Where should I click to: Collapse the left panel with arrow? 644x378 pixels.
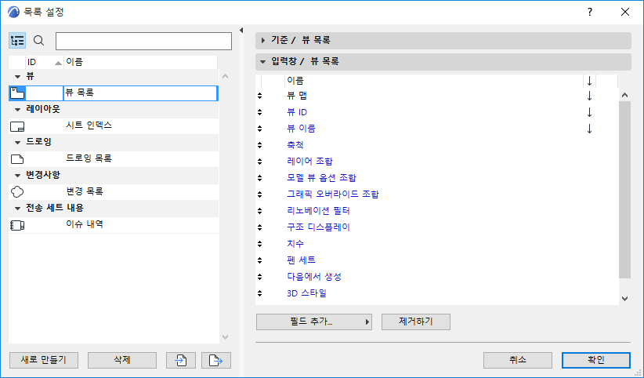241,30
